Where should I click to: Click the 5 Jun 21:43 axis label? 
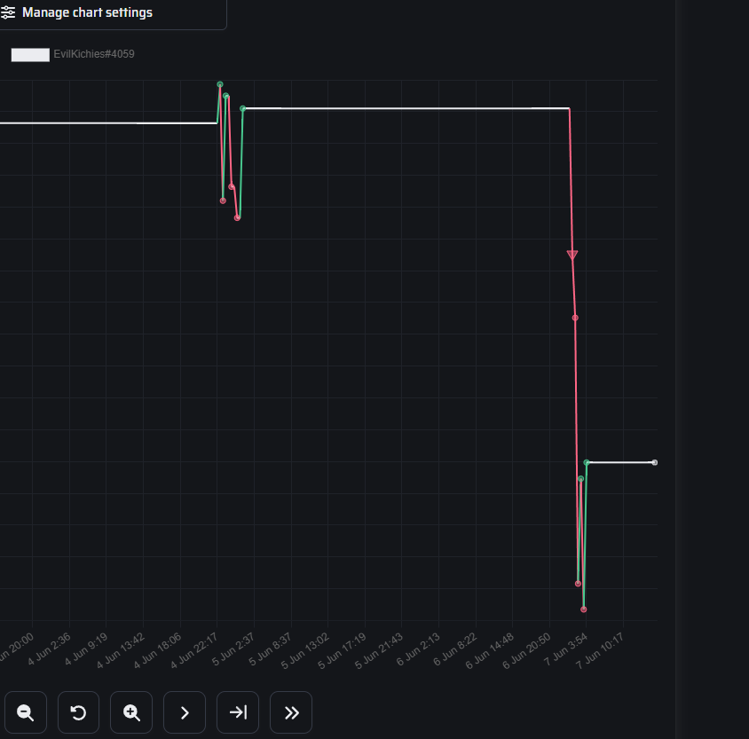tap(379, 650)
